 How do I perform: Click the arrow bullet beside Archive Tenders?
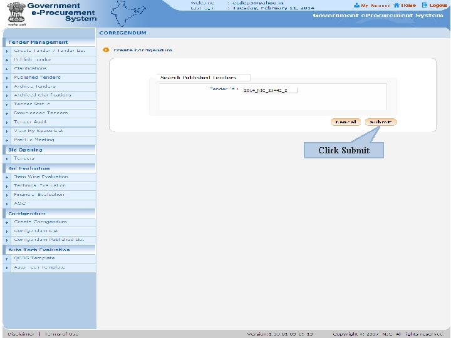7,87
